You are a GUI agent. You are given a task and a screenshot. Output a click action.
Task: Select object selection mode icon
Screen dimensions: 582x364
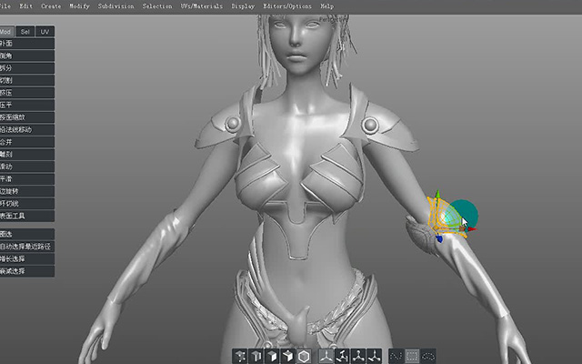click(x=288, y=356)
